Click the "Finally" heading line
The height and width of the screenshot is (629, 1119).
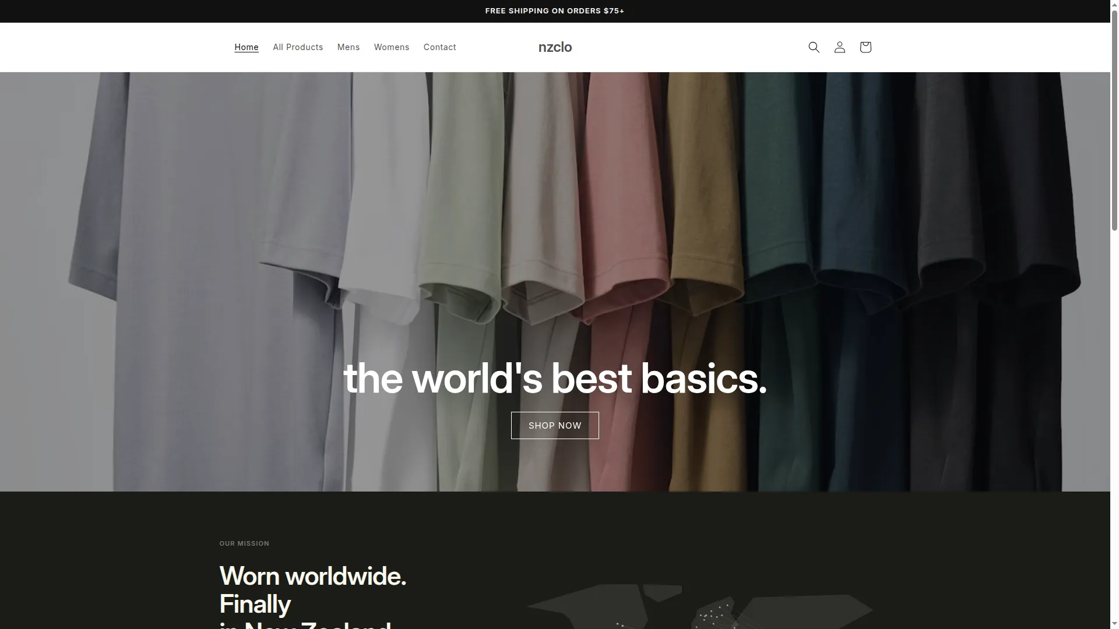click(x=255, y=605)
